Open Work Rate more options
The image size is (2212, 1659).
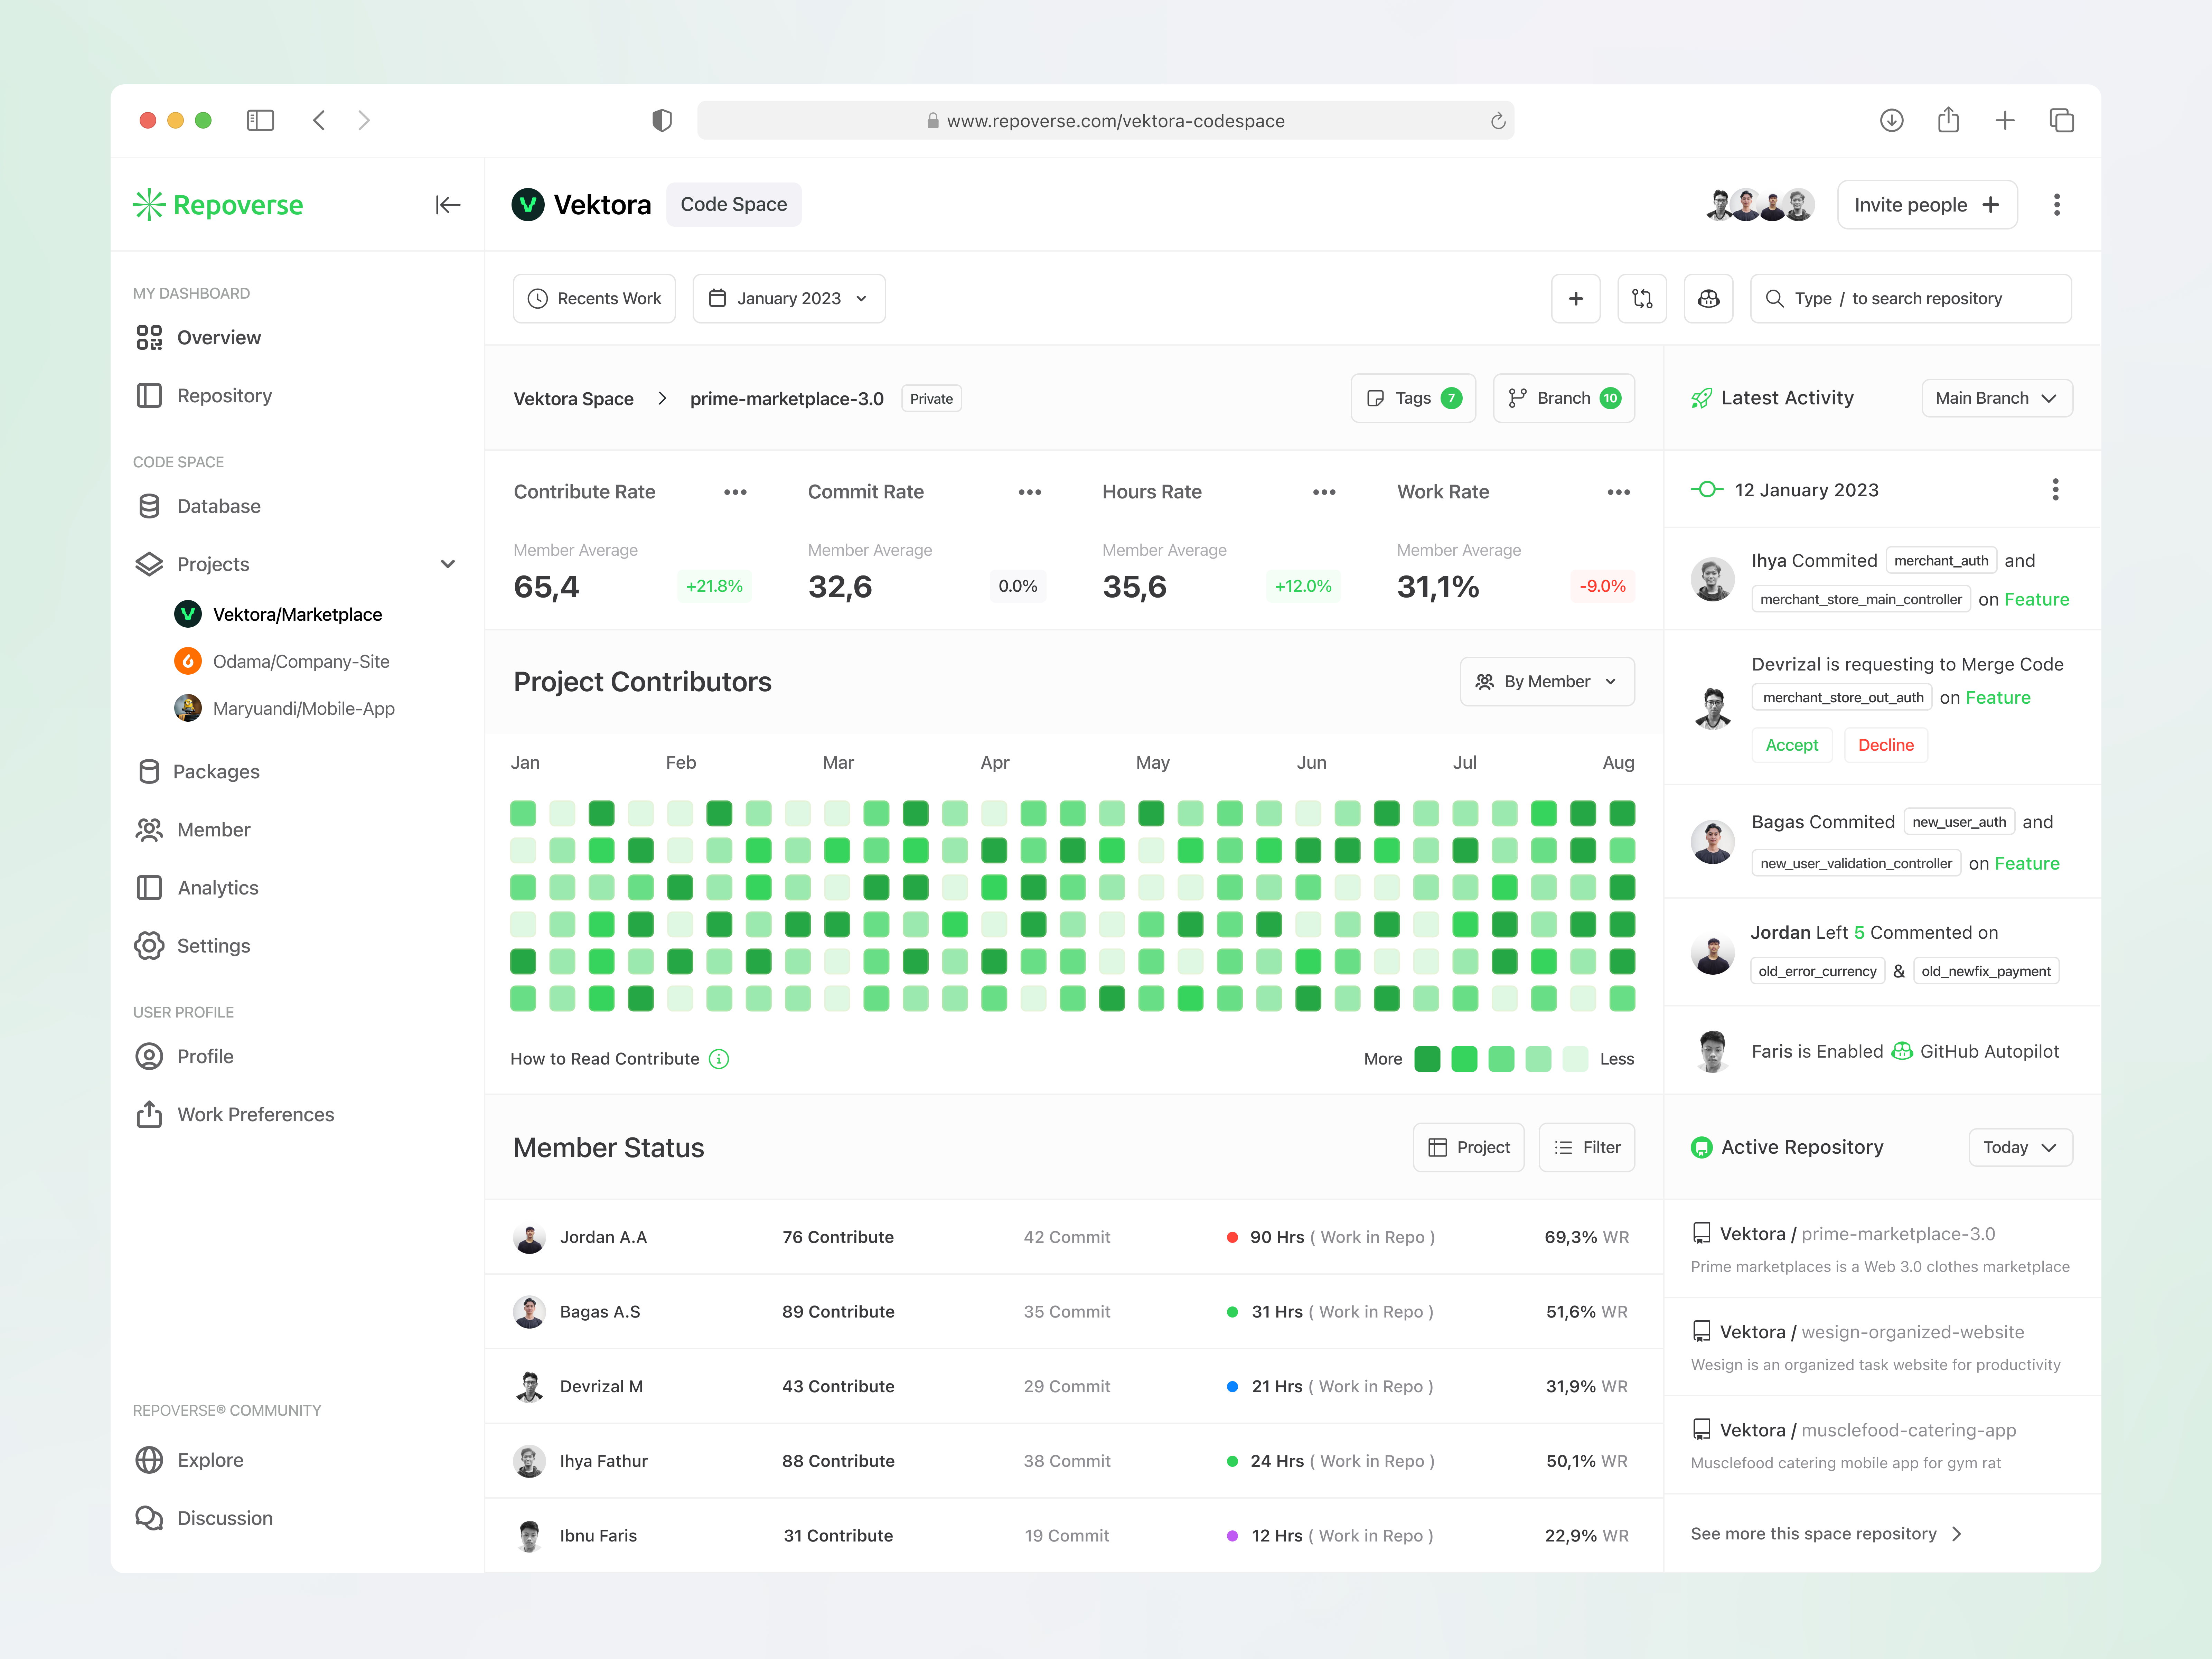click(x=1619, y=492)
